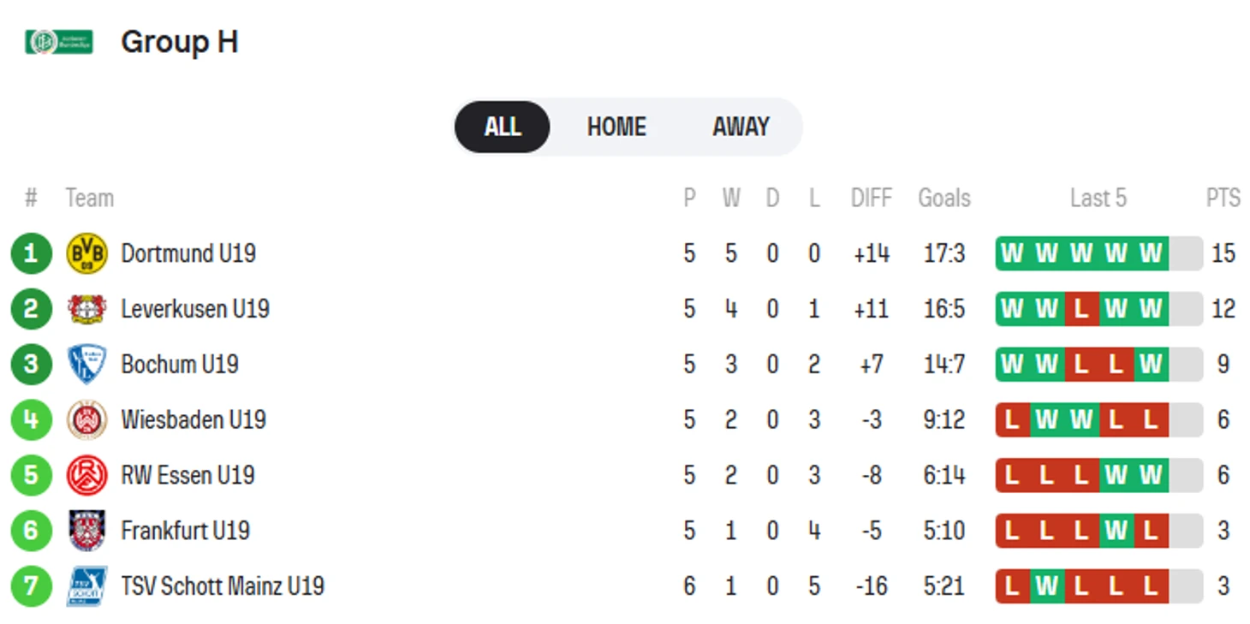Screen dimensions: 1250x624
Task: Click the DFB league logo beside Group H
Action: point(59,42)
